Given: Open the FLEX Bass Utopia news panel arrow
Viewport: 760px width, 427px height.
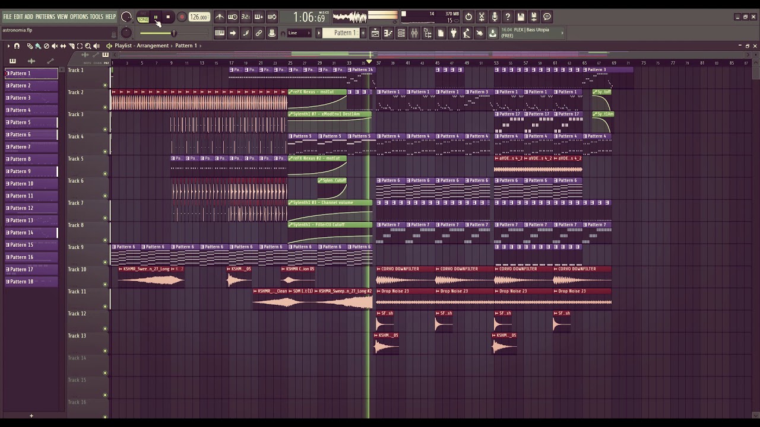Looking at the screenshot, I should pos(562,33).
